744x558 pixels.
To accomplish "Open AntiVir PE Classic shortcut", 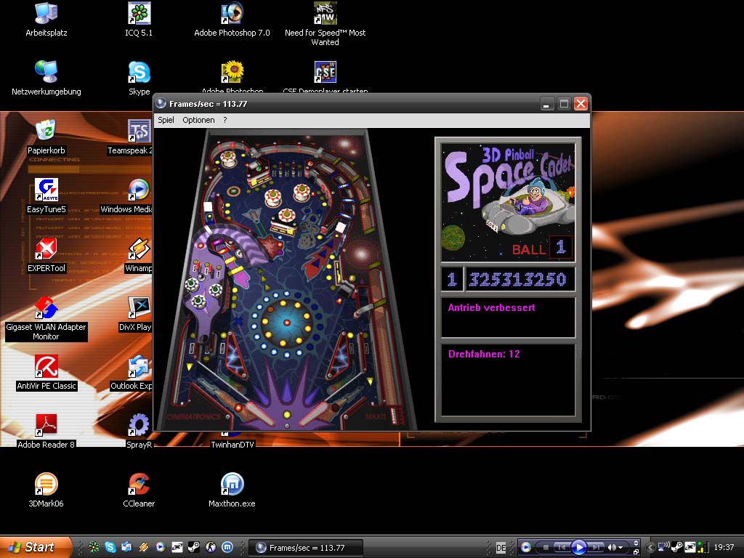I will coord(46,373).
